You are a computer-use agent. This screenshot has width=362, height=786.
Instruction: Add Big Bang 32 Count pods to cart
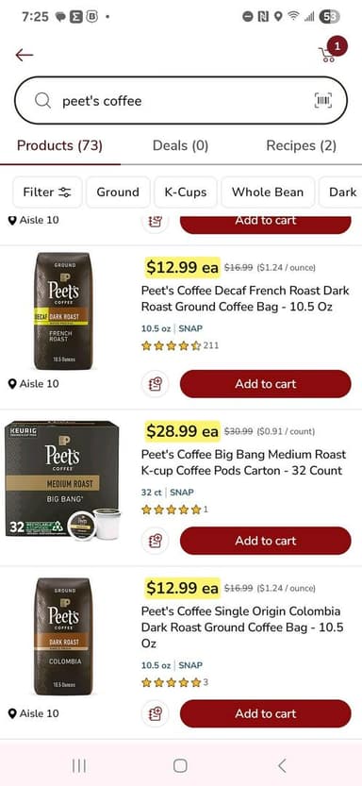(x=265, y=541)
